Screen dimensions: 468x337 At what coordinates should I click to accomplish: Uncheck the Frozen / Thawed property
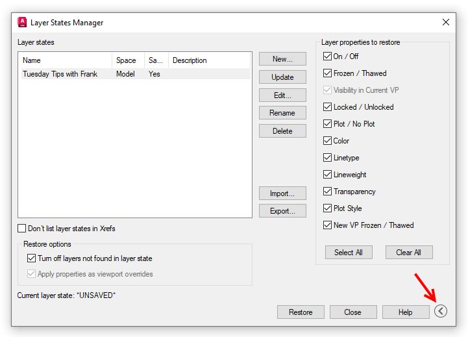(x=328, y=73)
